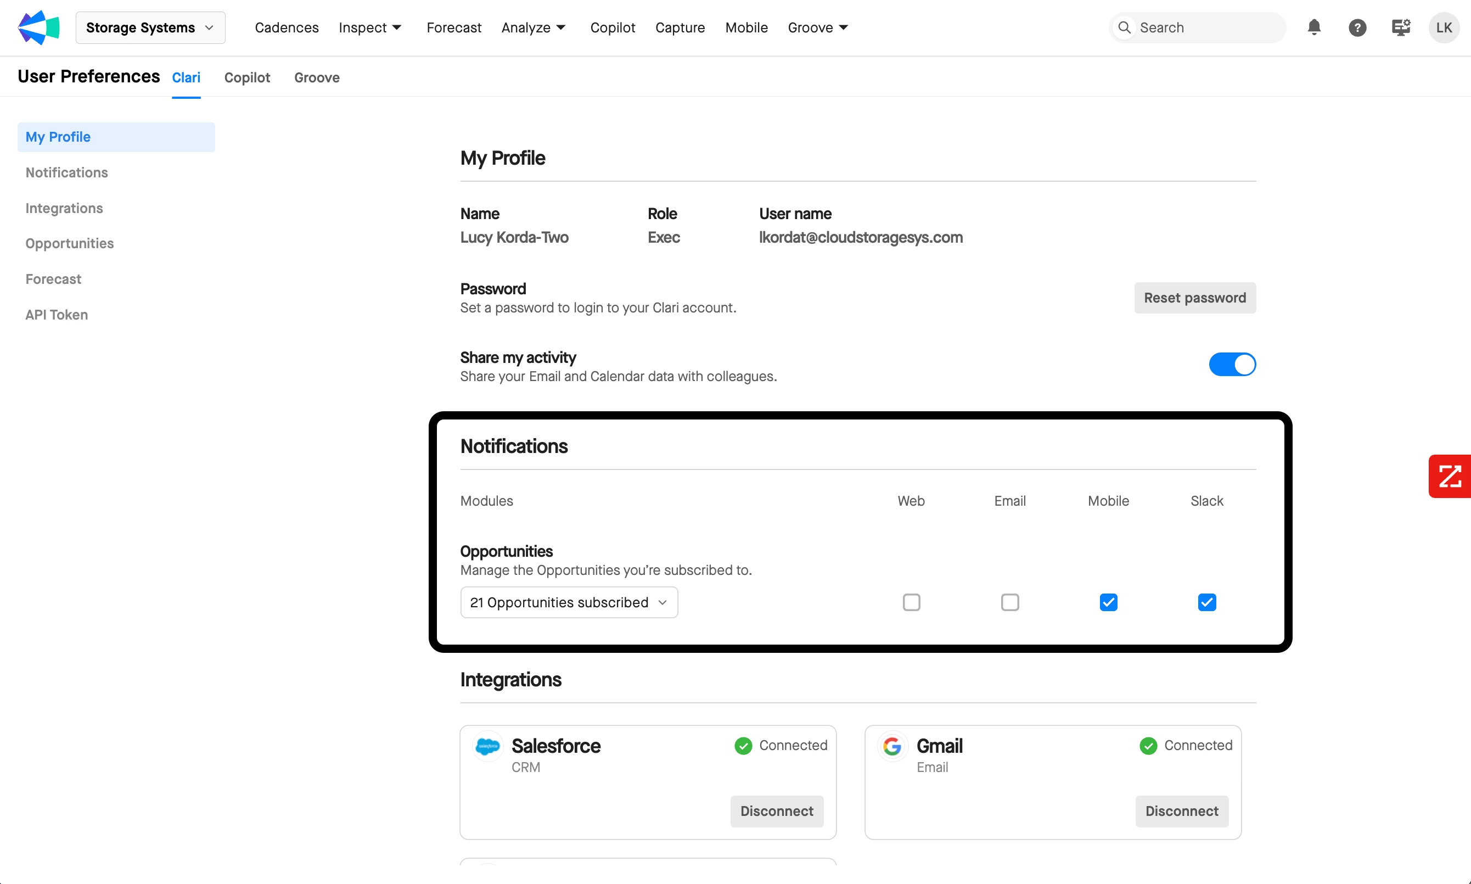Click the Reset password button
The width and height of the screenshot is (1471, 884).
pos(1194,298)
